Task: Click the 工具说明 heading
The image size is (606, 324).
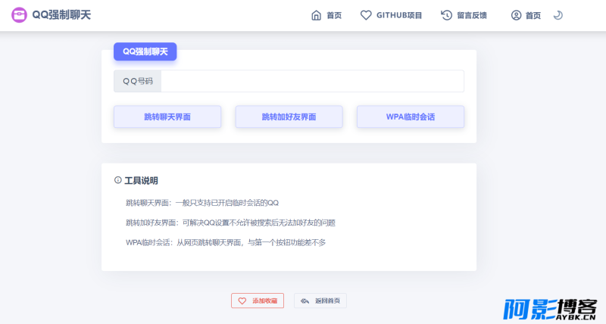Action: [x=141, y=180]
